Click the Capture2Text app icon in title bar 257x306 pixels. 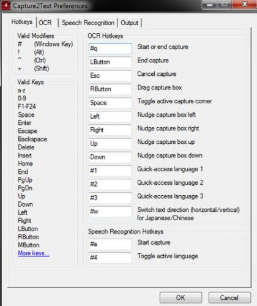click(x=6, y=6)
